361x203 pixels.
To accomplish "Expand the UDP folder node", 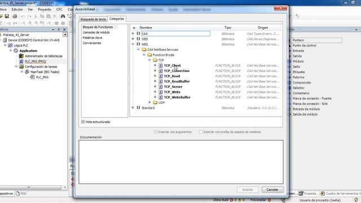I will (x=149, y=103).
